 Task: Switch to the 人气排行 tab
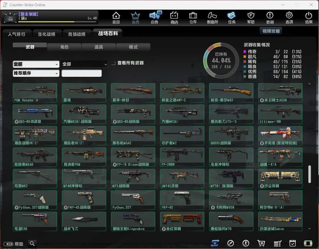pyautogui.click(x=17, y=34)
